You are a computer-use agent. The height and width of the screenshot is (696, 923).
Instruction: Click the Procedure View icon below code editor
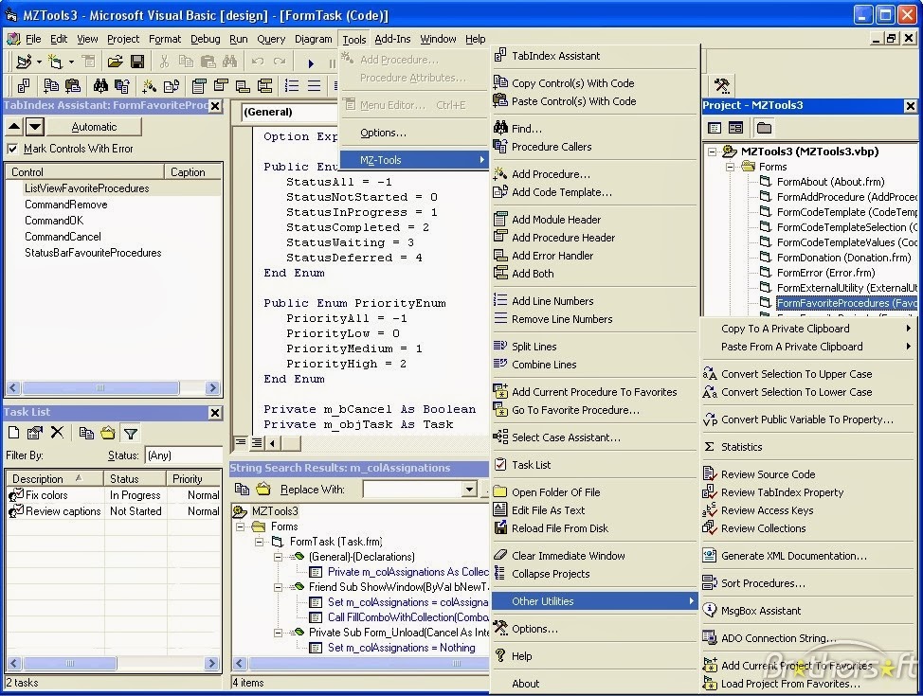coord(241,442)
